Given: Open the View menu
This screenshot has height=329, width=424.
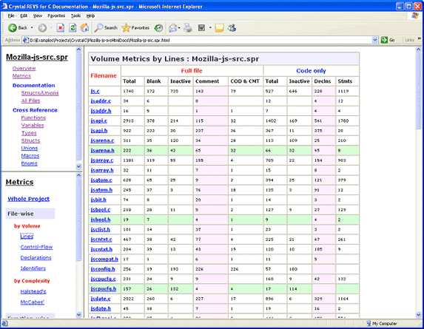Looking at the screenshot, I should pyautogui.click(x=38, y=16).
